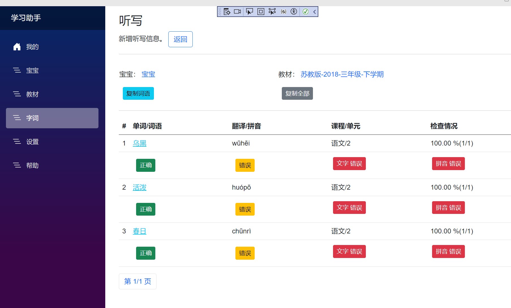Open Live Visual Tree from debug toolbar
Image resolution: width=511 pixels, height=308 pixels.
[x=227, y=12]
